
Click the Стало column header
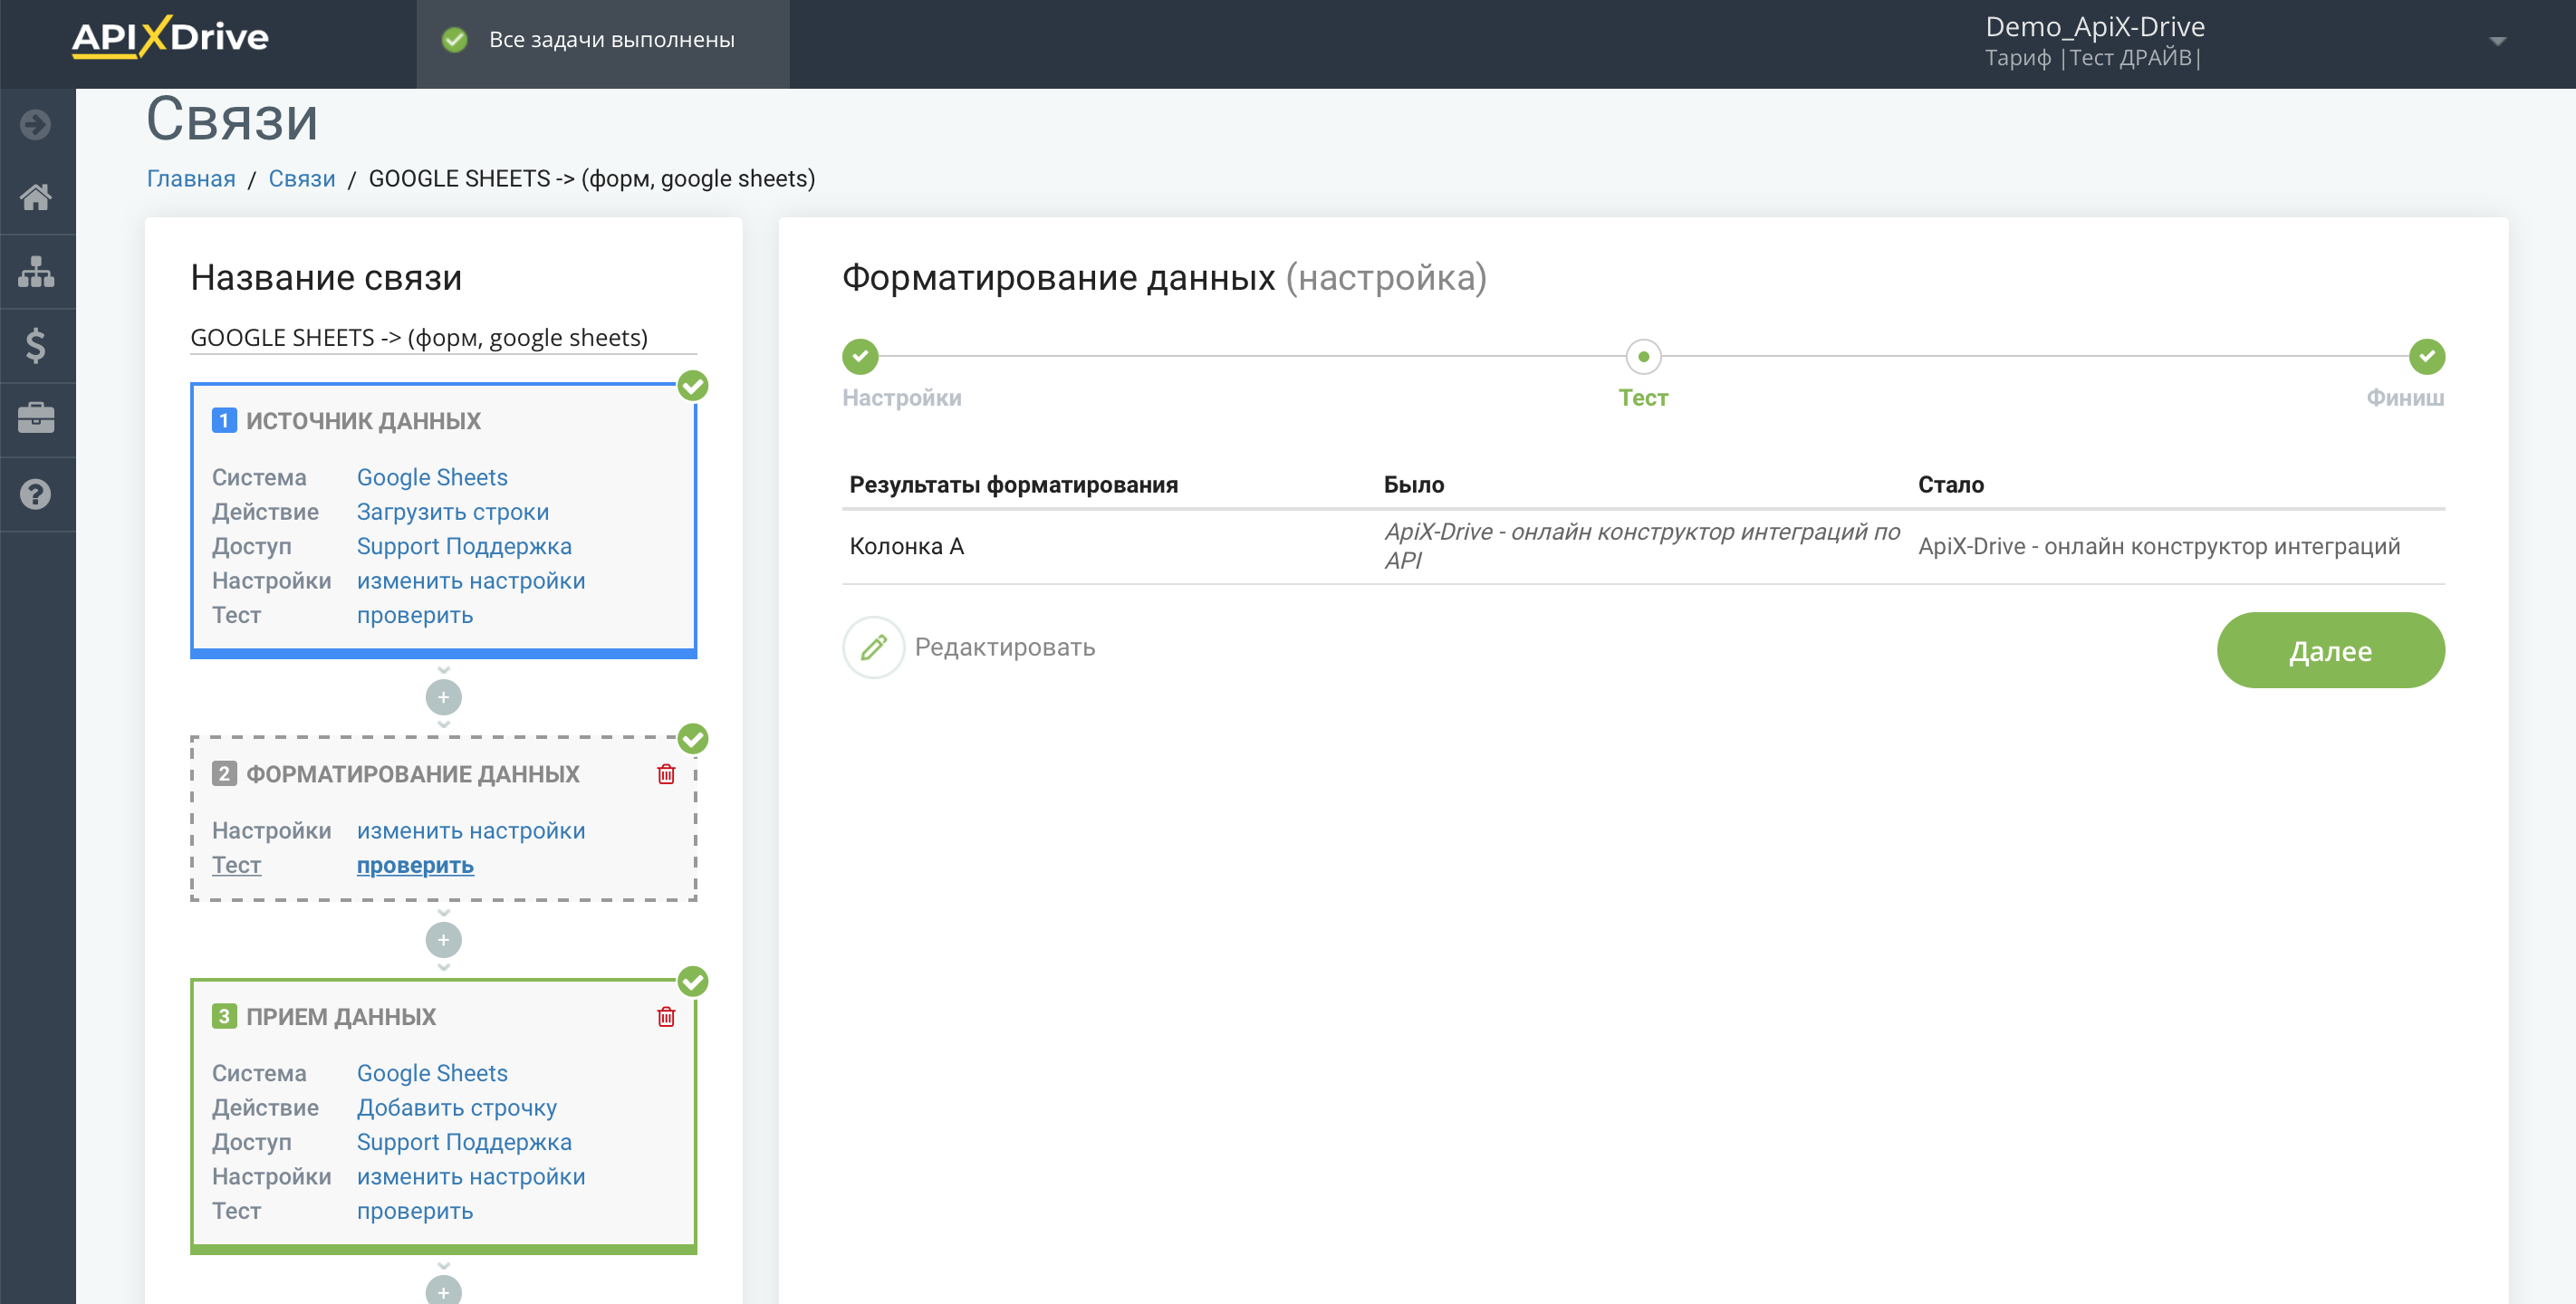(1950, 485)
